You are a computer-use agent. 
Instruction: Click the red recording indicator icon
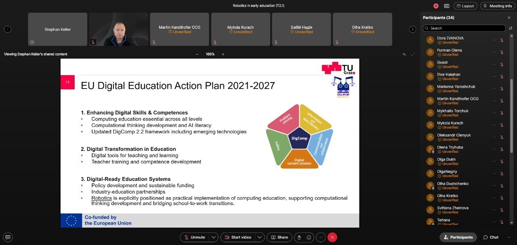(436, 6)
